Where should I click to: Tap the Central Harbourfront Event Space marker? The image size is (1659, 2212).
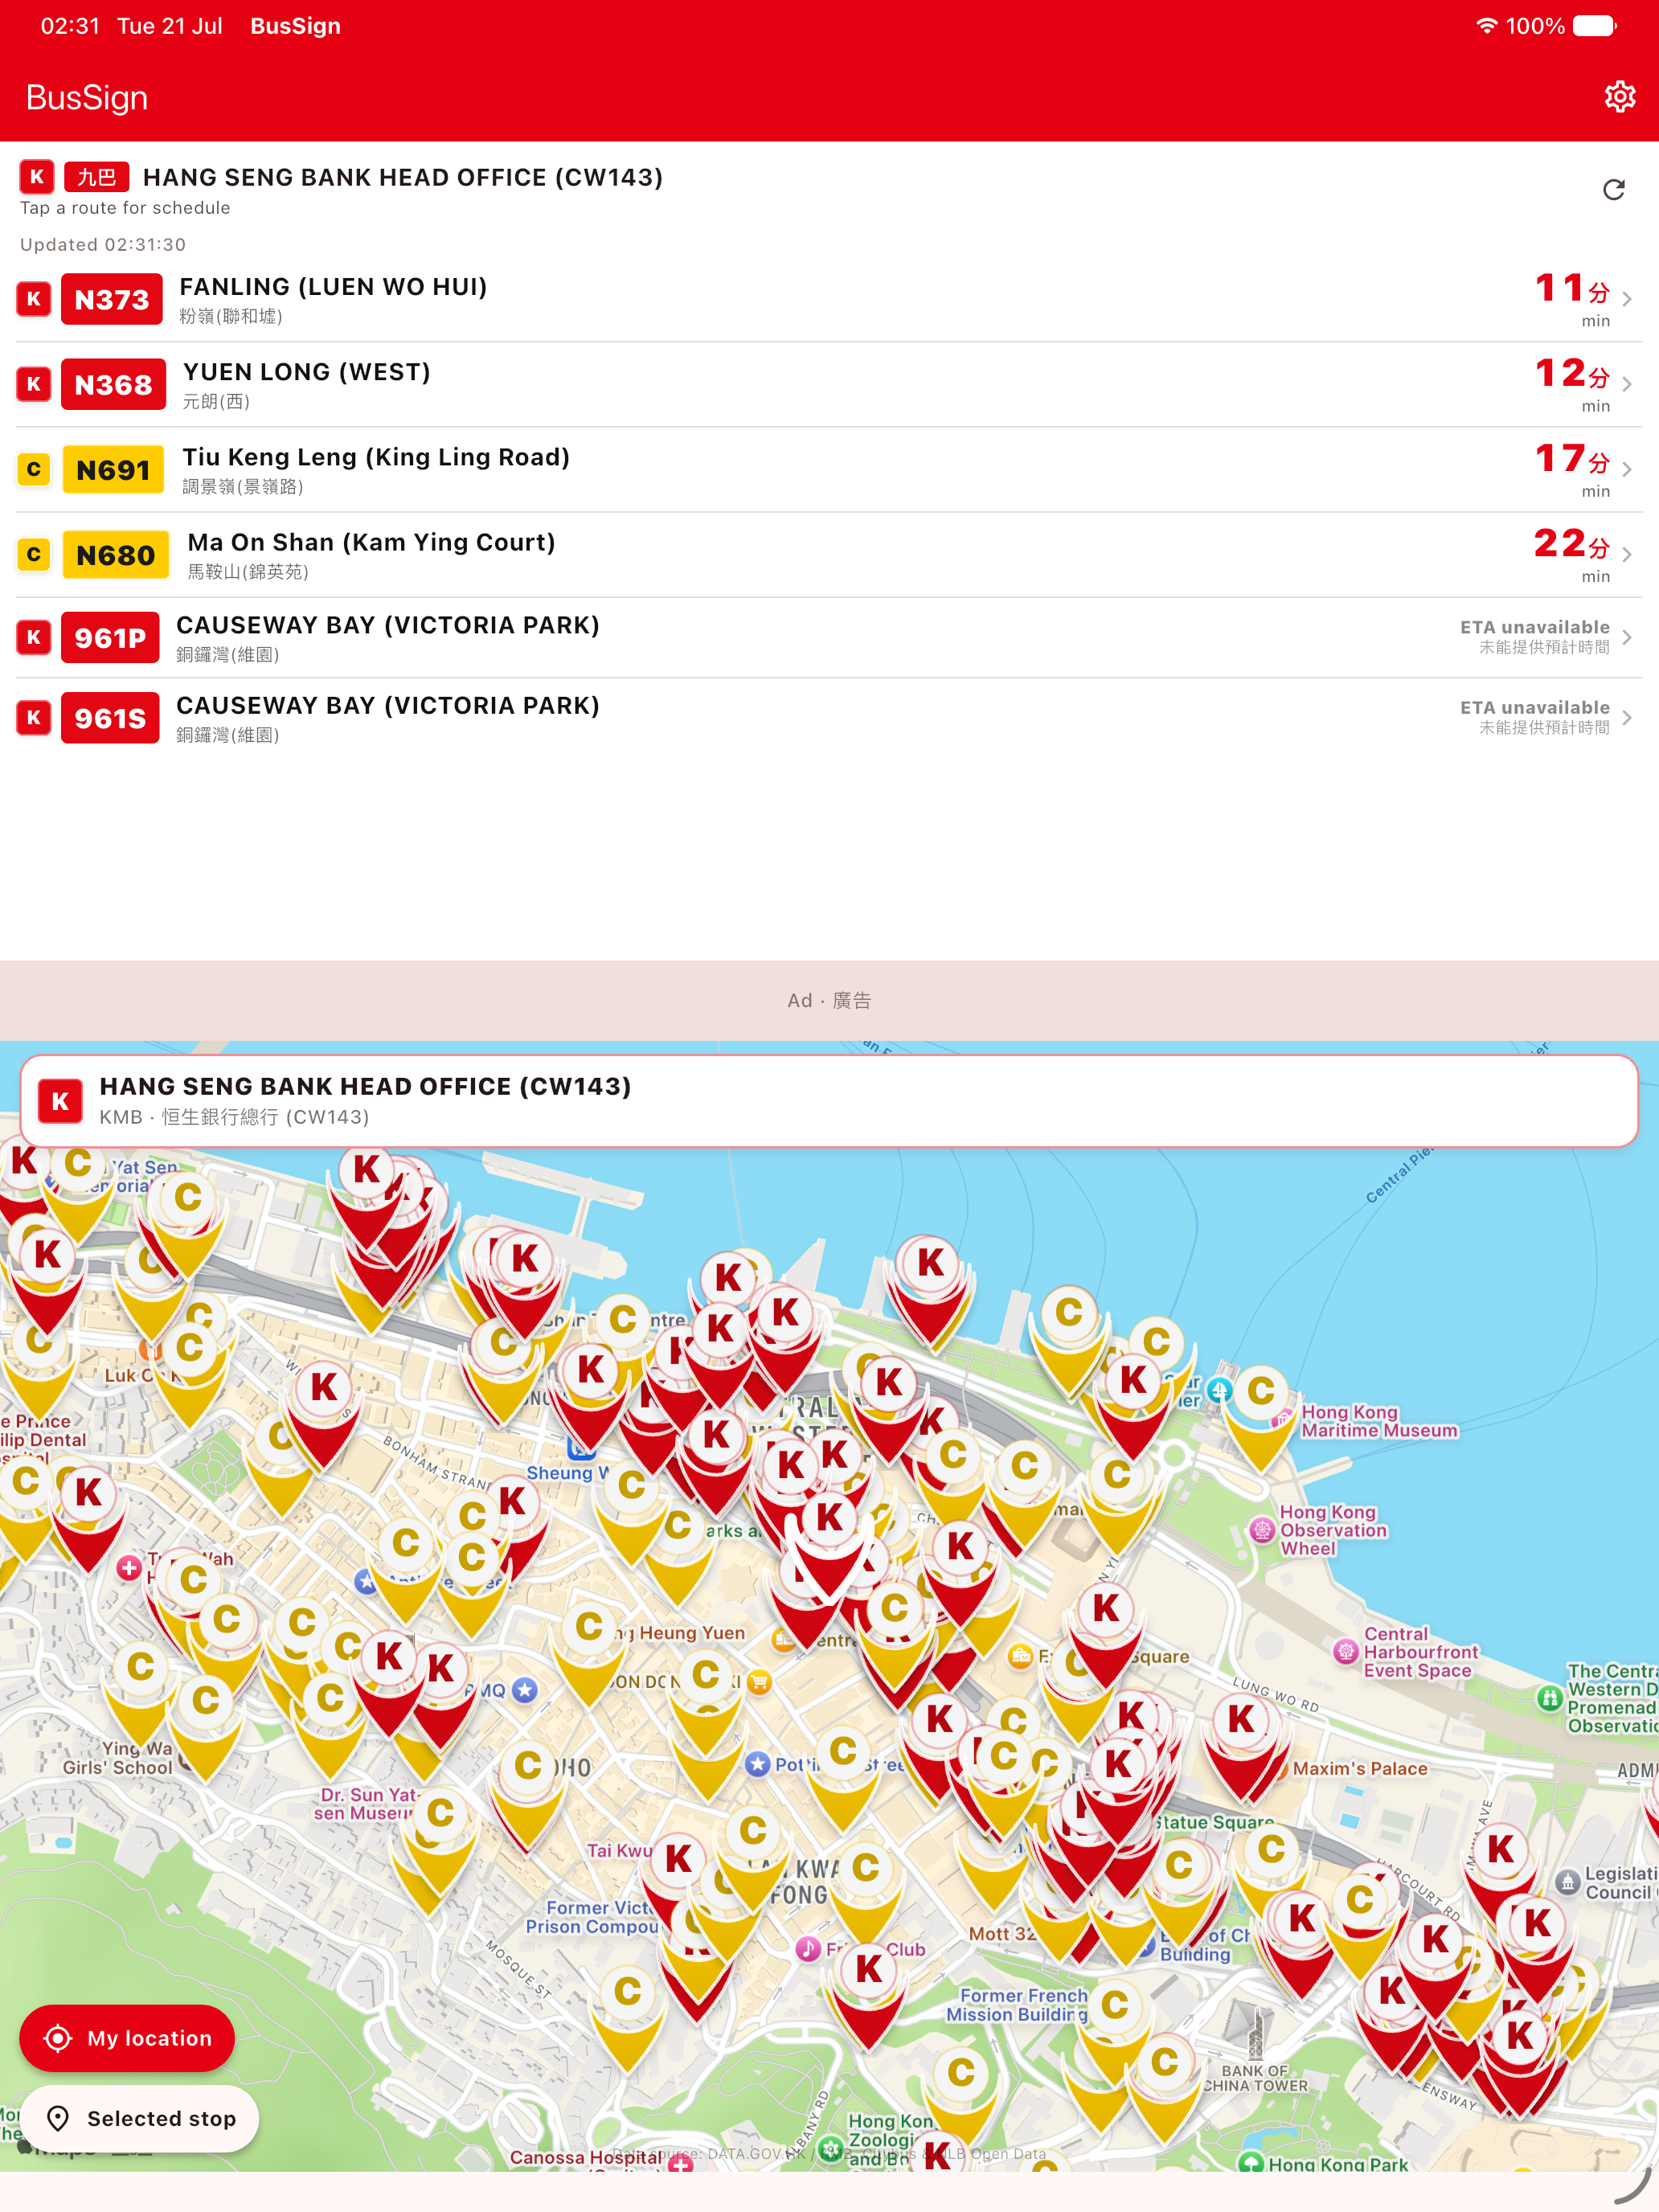tap(1346, 1651)
